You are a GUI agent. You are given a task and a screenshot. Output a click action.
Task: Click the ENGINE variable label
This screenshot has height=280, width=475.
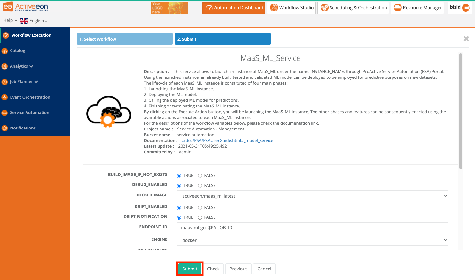[x=159, y=239]
